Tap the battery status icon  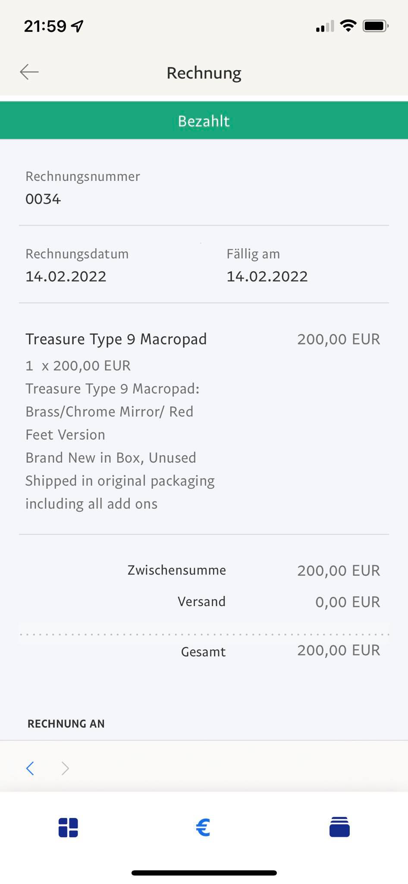375,26
